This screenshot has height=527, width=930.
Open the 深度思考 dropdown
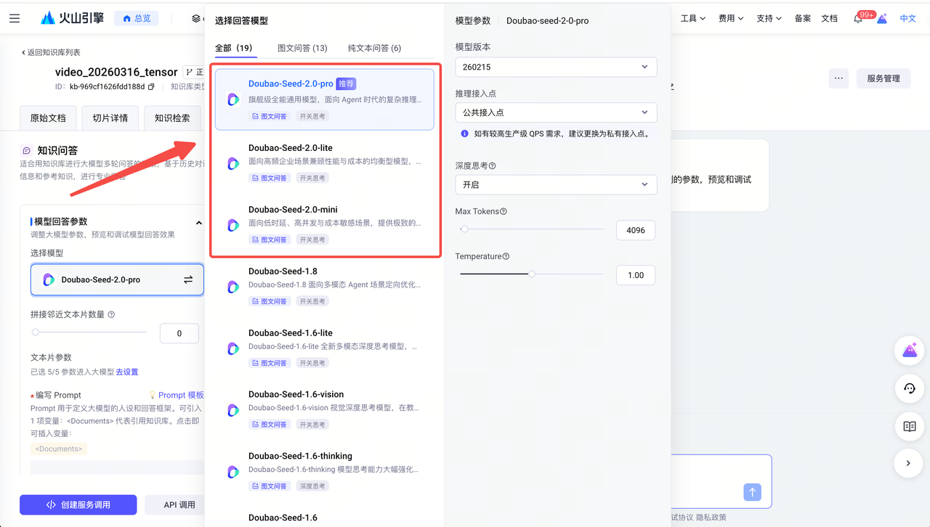coord(556,184)
